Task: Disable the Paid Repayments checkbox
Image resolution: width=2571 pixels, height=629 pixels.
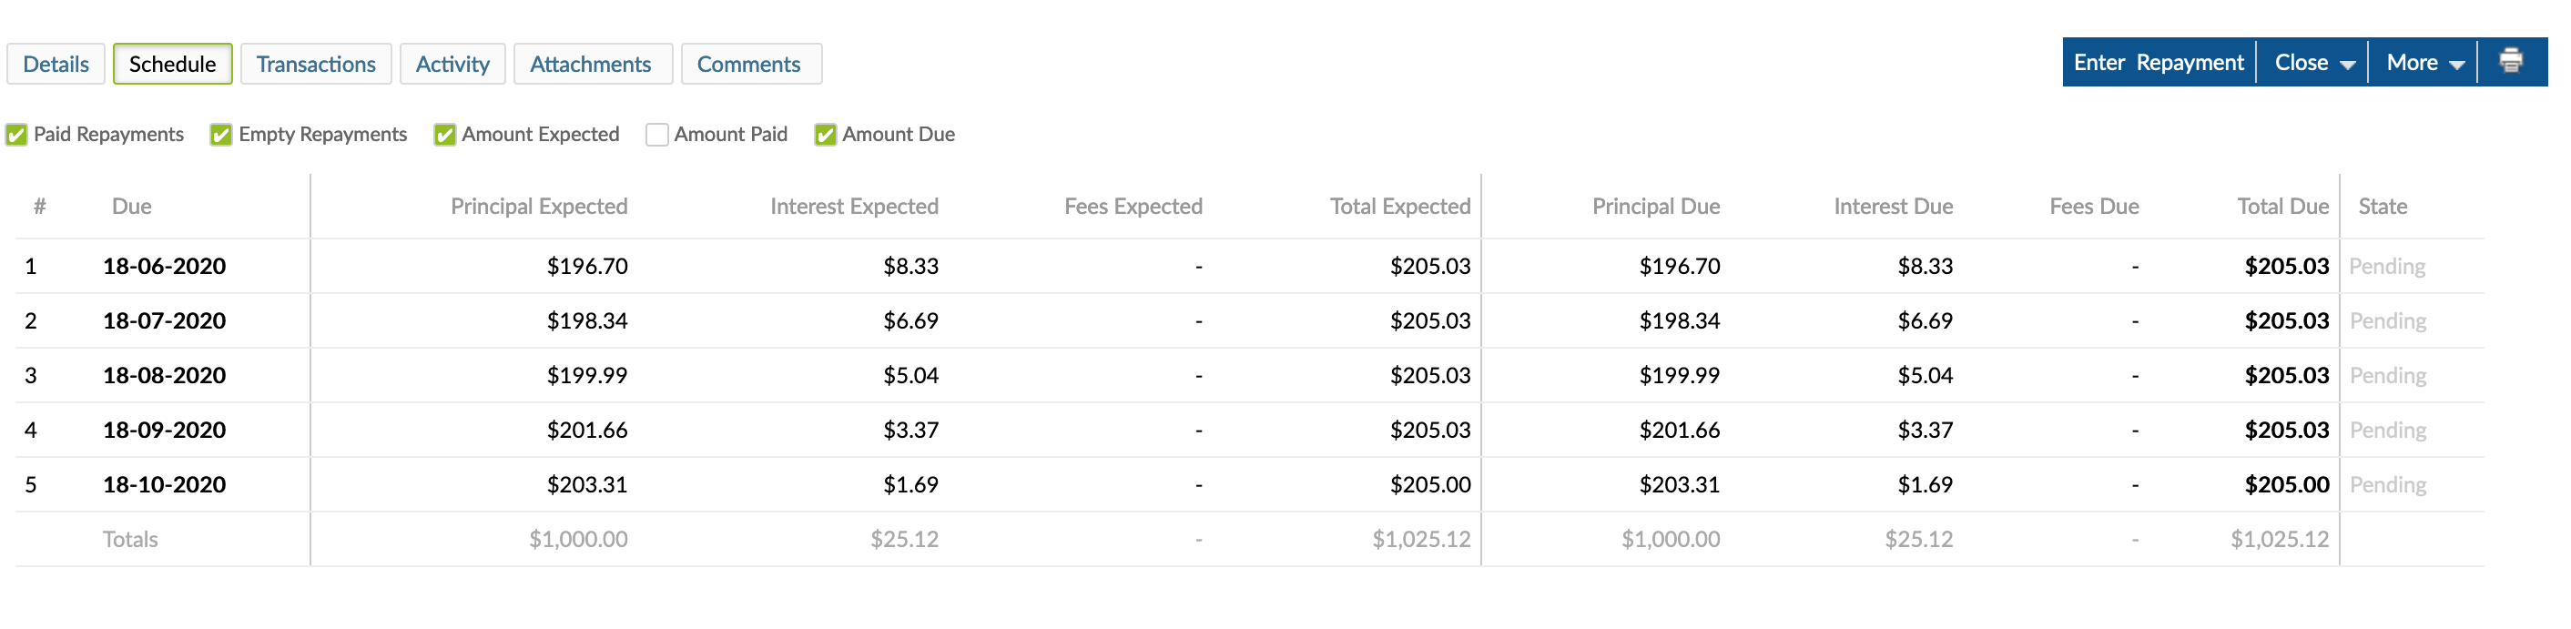Action: coord(17,133)
